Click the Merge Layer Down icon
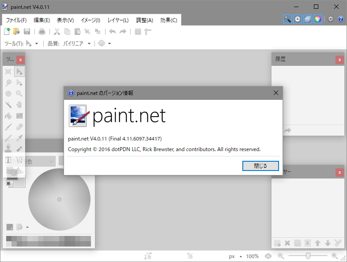 tap(308, 243)
